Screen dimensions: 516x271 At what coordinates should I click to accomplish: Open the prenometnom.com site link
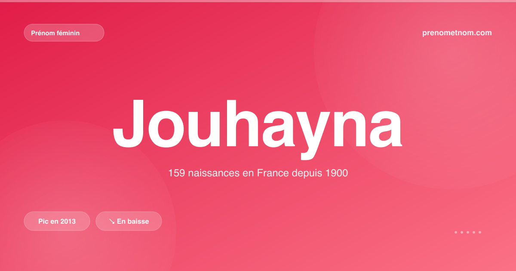(457, 33)
